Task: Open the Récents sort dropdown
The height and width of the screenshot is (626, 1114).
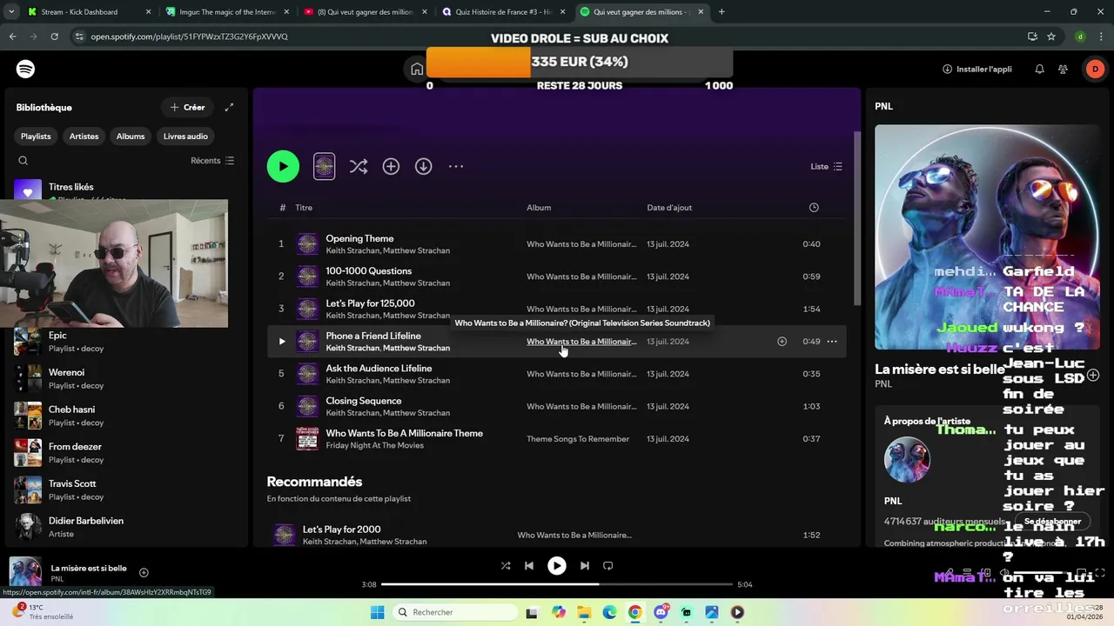Action: 212,161
